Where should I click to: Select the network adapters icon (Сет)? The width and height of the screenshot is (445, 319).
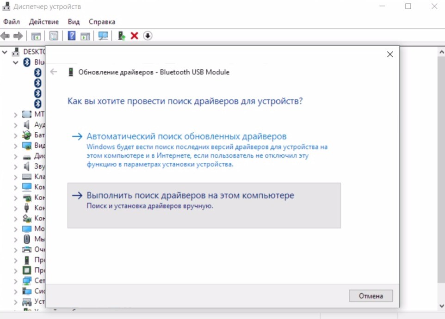click(27, 281)
